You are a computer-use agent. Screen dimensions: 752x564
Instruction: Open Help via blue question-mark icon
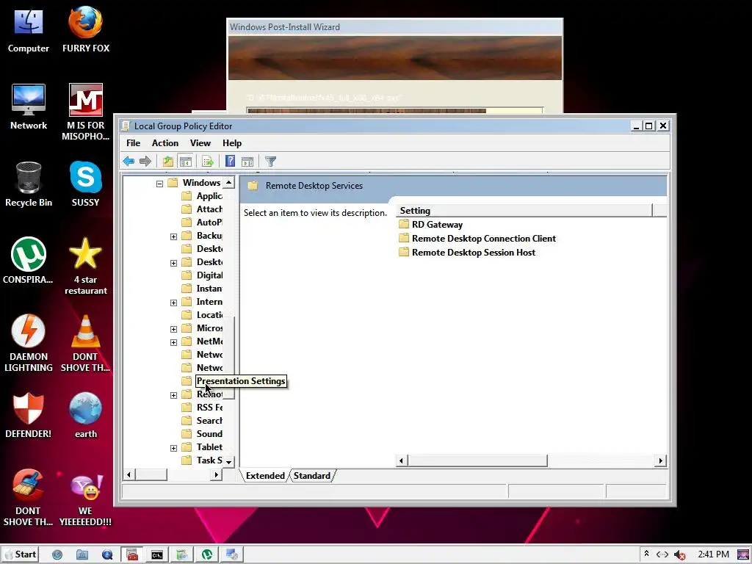pos(230,161)
